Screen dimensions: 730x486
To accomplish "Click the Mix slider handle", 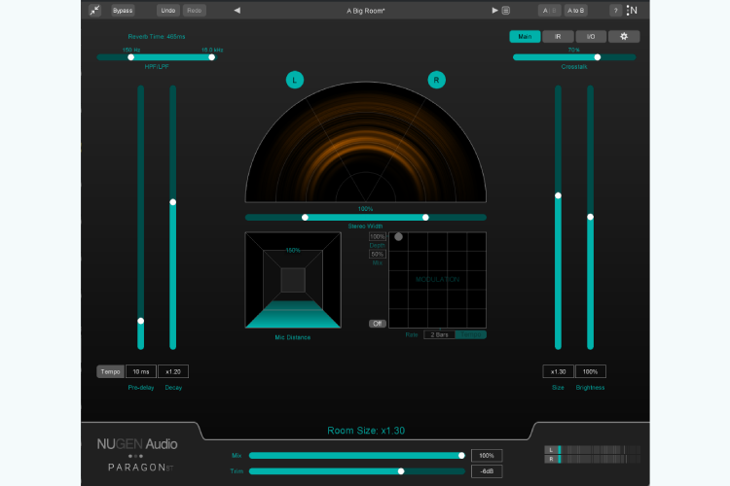I will [x=461, y=456].
